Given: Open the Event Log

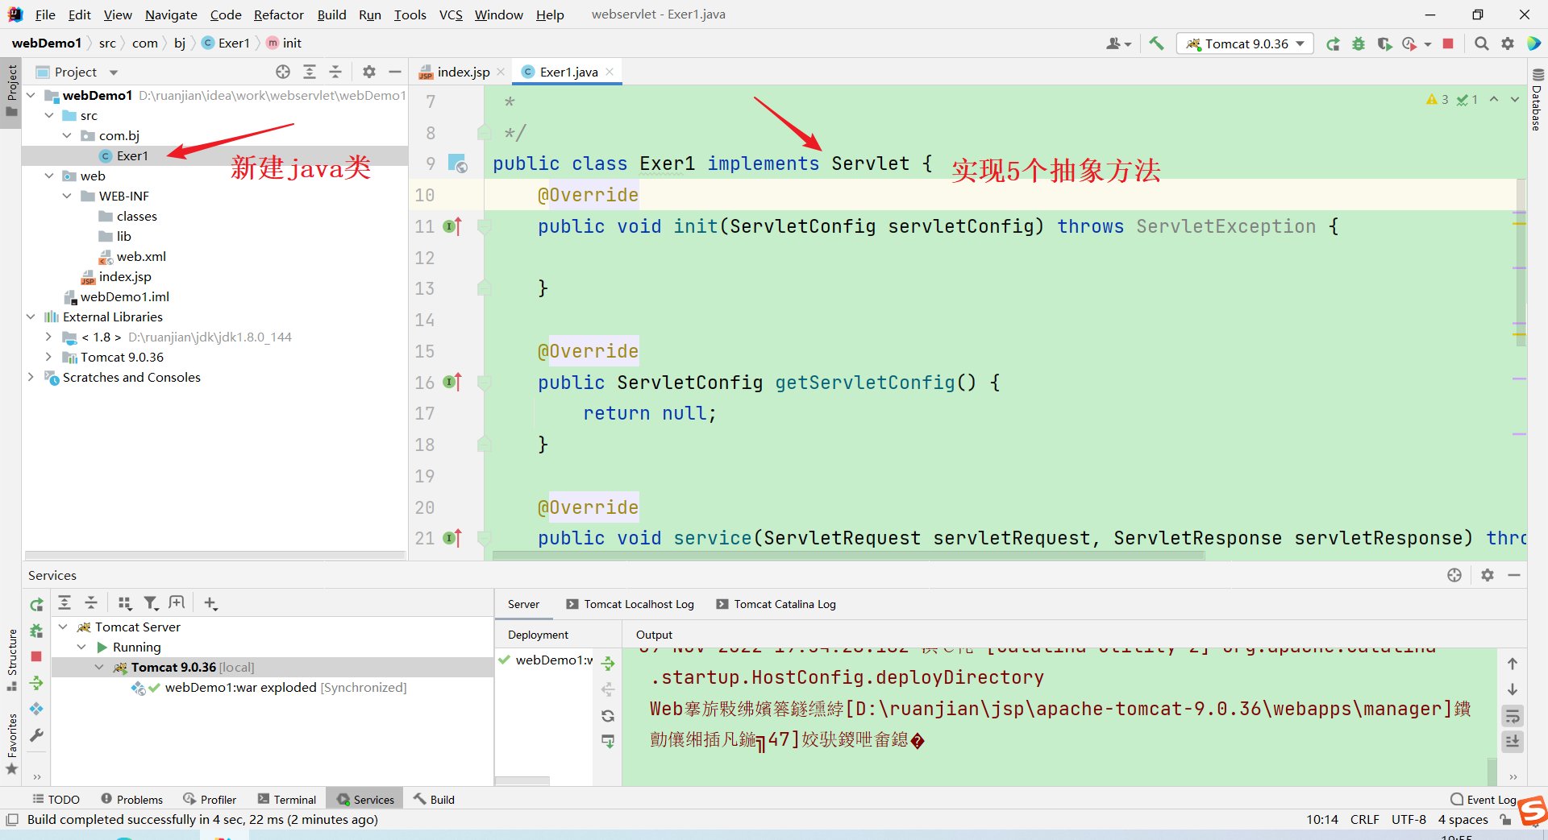Looking at the screenshot, I should (1483, 799).
